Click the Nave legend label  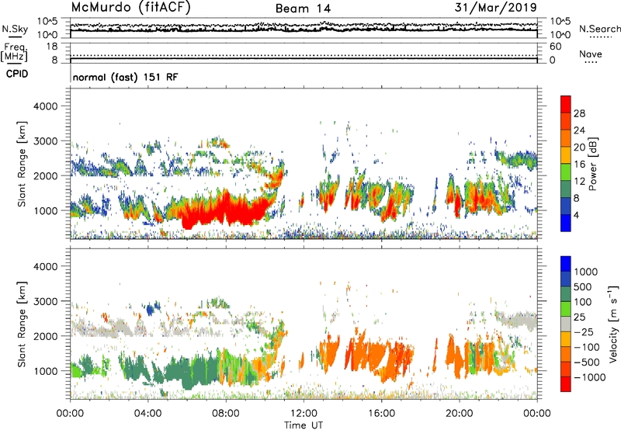point(590,54)
